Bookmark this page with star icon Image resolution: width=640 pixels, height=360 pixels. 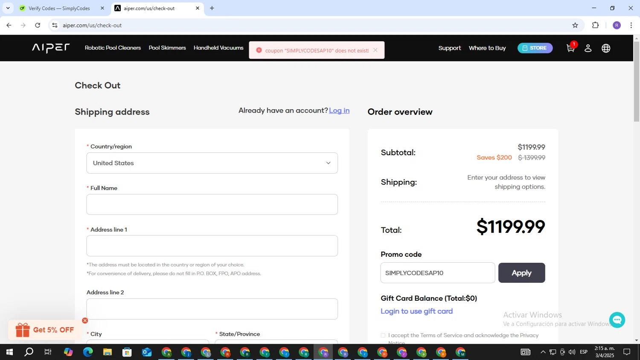click(575, 25)
